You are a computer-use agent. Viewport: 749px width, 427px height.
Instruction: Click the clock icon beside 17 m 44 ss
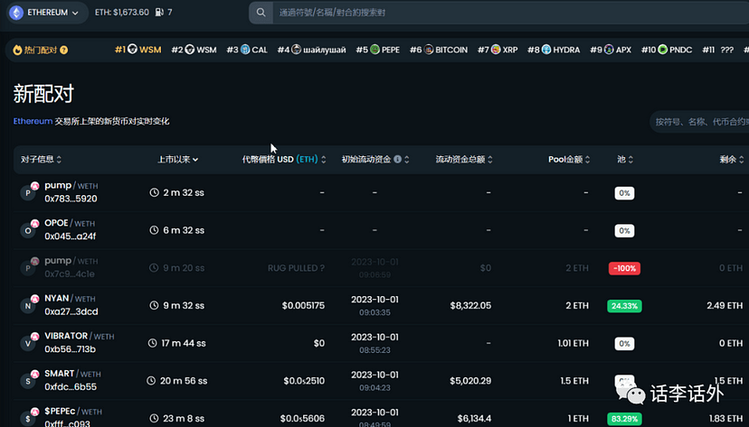152,343
